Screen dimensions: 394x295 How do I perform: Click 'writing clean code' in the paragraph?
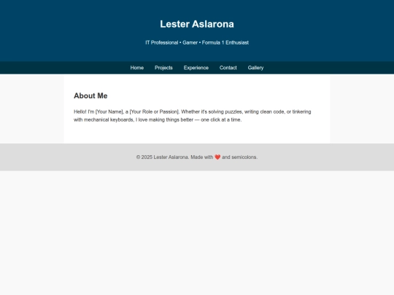tap(264, 111)
